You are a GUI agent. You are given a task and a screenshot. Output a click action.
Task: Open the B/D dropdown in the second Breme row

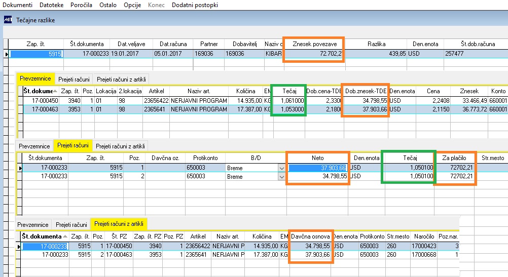(x=281, y=177)
